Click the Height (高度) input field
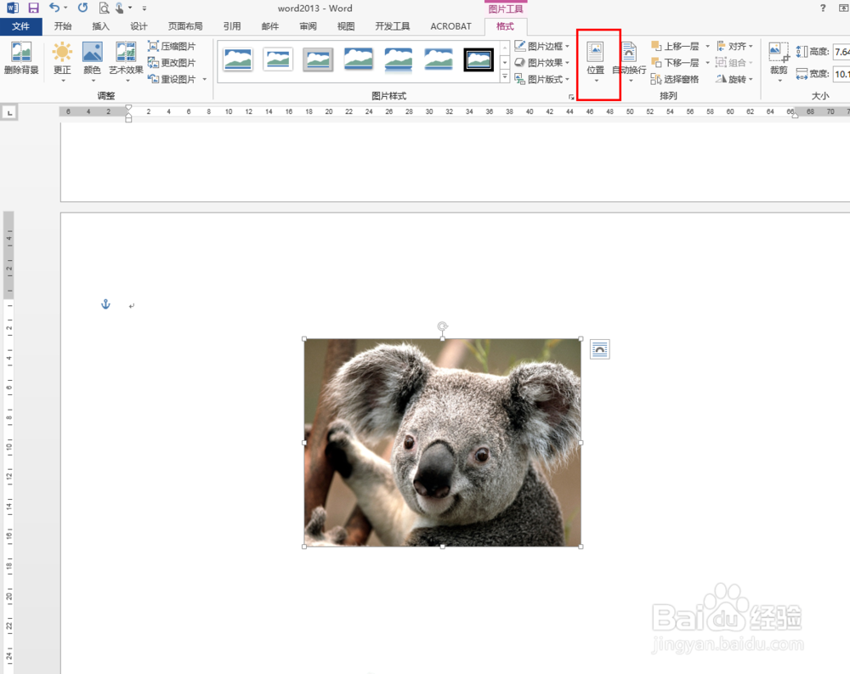Screen dimensions: 850x674 841,52
